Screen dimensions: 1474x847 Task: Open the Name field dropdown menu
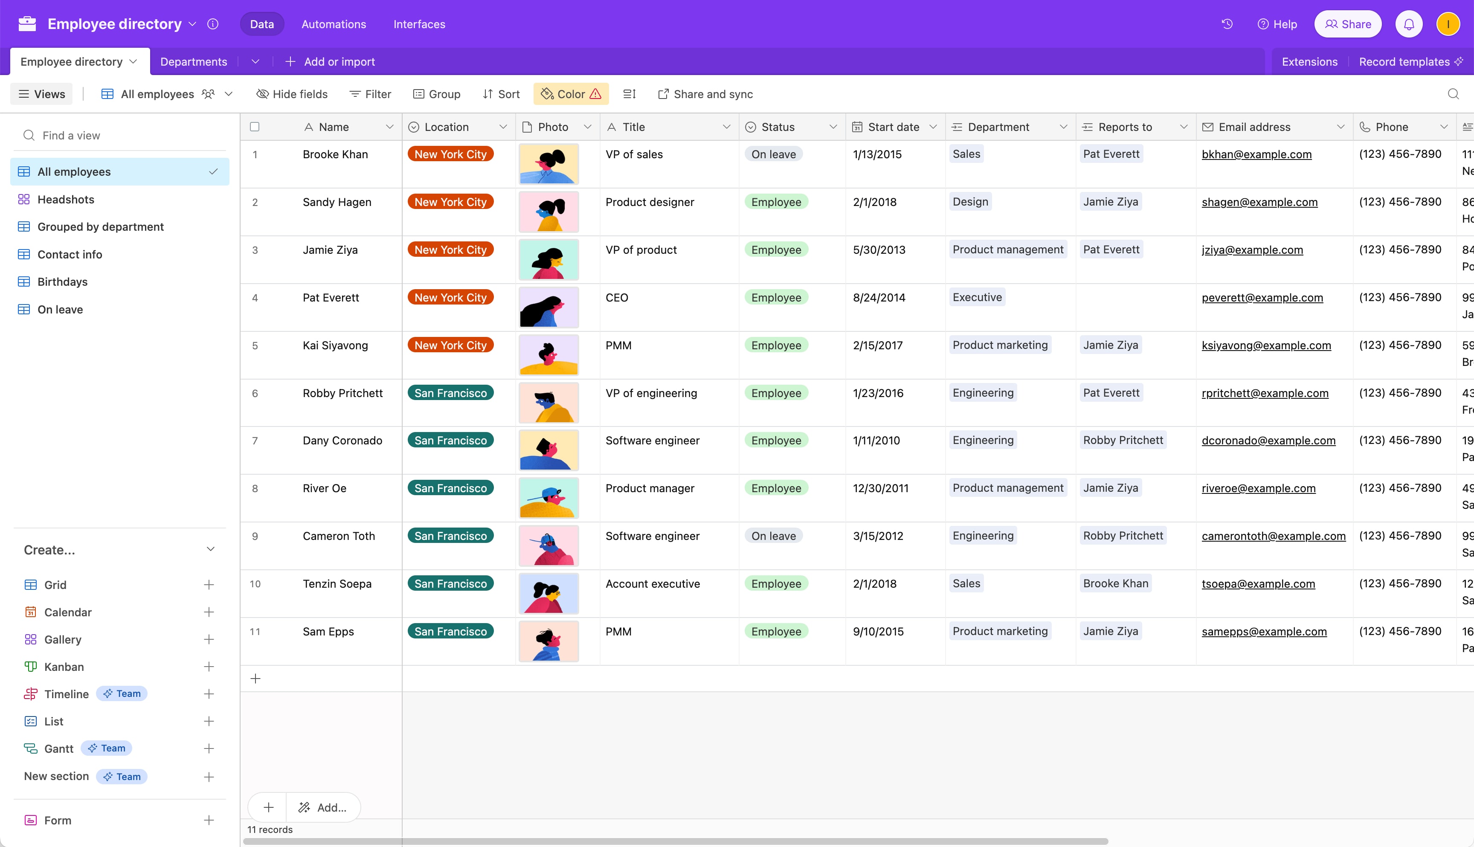coord(391,127)
